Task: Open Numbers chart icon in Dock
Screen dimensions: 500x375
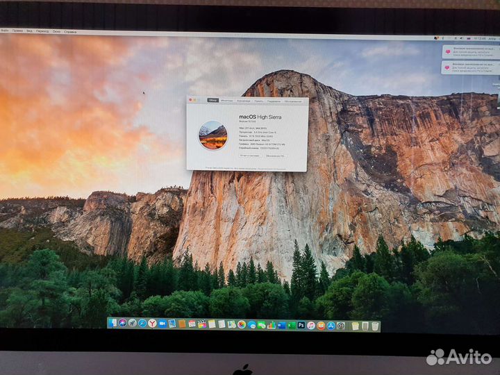Action: point(272,325)
